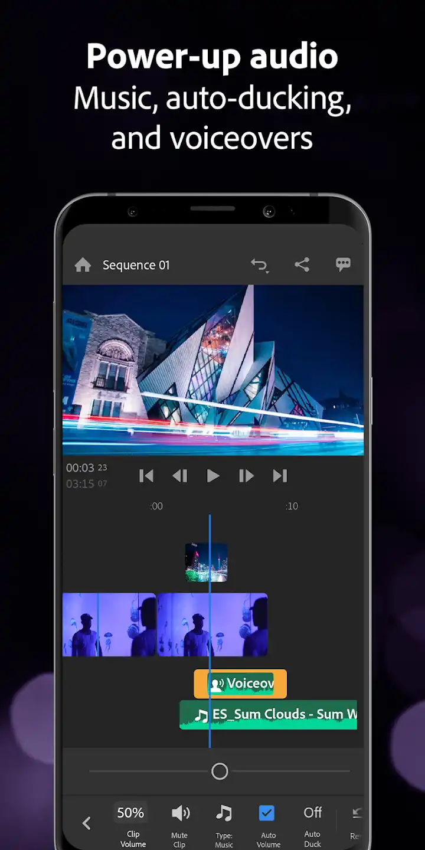The image size is (425, 850).
Task: Click the 03:15 total duration
Action: pos(86,484)
